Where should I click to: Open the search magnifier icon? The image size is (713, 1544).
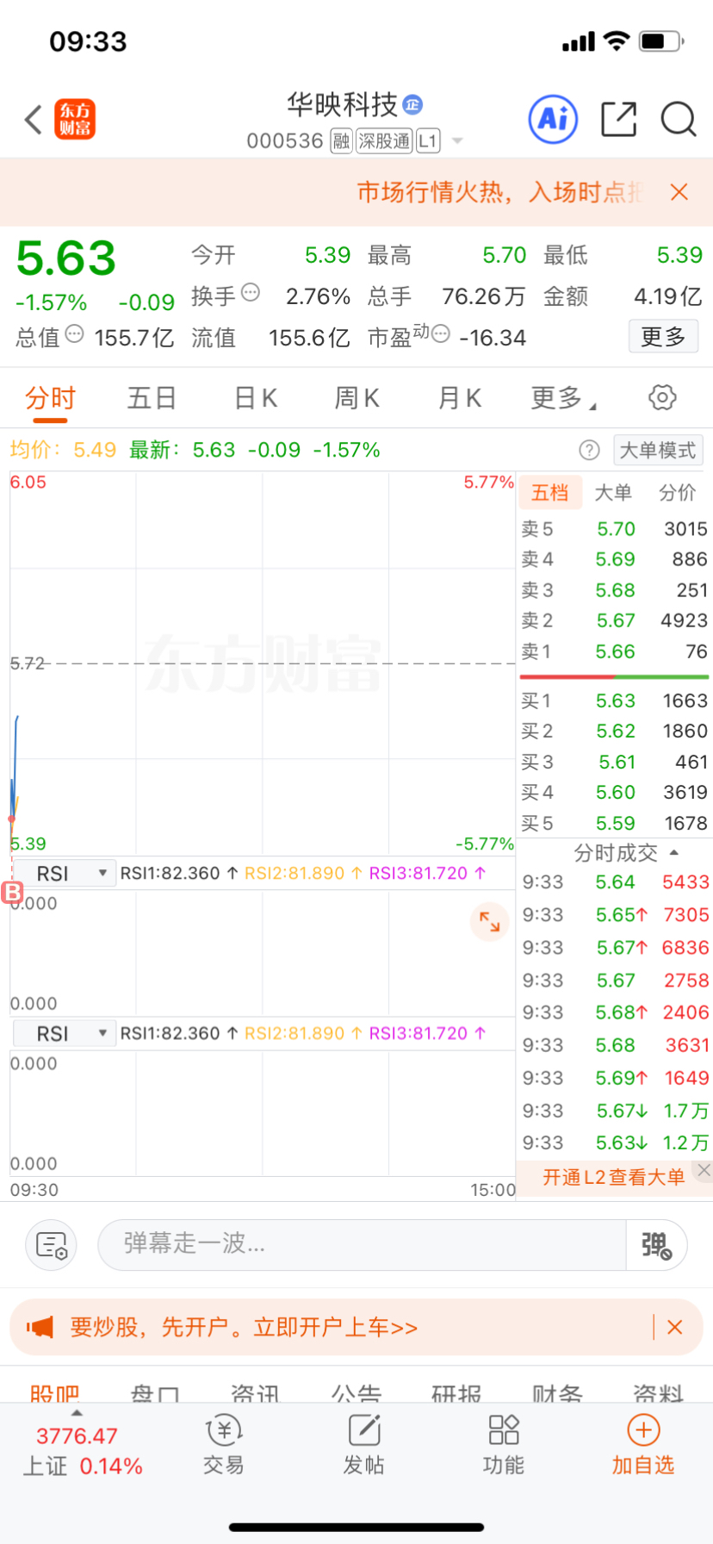click(679, 120)
